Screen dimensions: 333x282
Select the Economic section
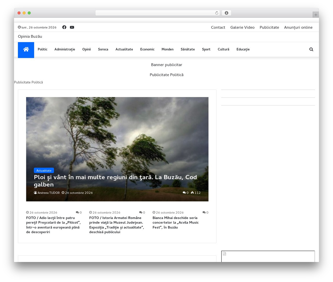click(147, 49)
